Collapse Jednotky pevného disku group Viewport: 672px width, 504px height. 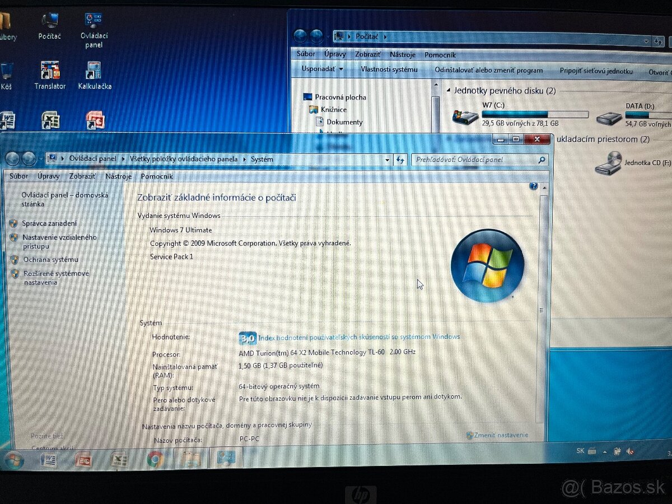click(x=449, y=90)
